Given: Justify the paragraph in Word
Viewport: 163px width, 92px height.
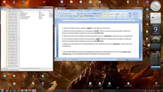Looking at the screenshot, I should coord(91,16).
